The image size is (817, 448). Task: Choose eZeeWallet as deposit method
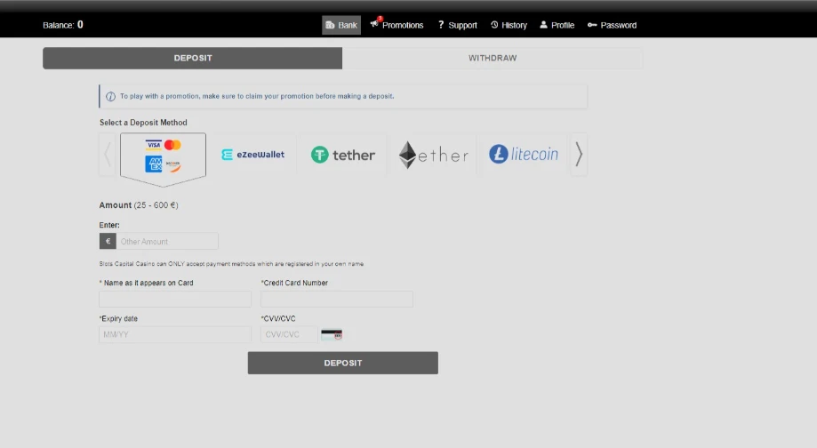click(x=253, y=155)
